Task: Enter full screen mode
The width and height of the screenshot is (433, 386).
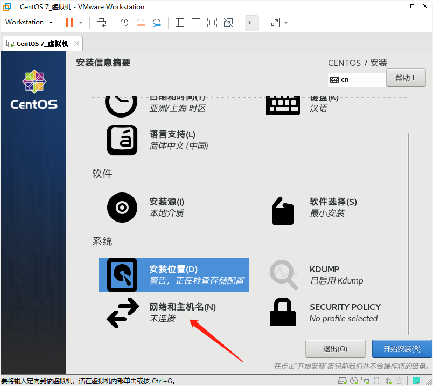Action: 212,23
